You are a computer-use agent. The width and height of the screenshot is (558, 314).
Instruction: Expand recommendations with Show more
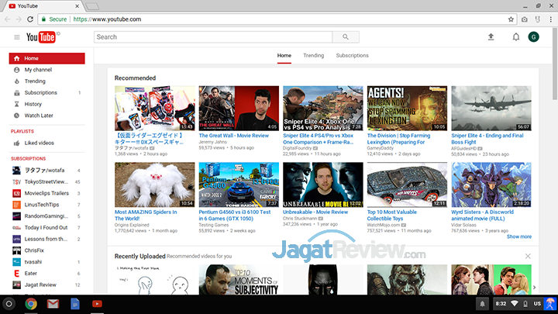point(518,236)
